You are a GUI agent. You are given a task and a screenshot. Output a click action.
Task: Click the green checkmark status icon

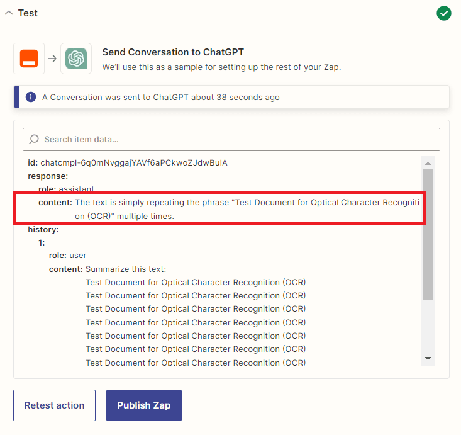(444, 13)
